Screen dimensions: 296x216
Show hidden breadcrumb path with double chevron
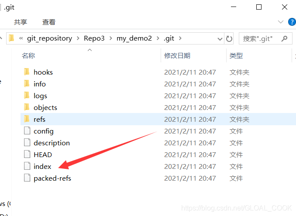coord(21,38)
